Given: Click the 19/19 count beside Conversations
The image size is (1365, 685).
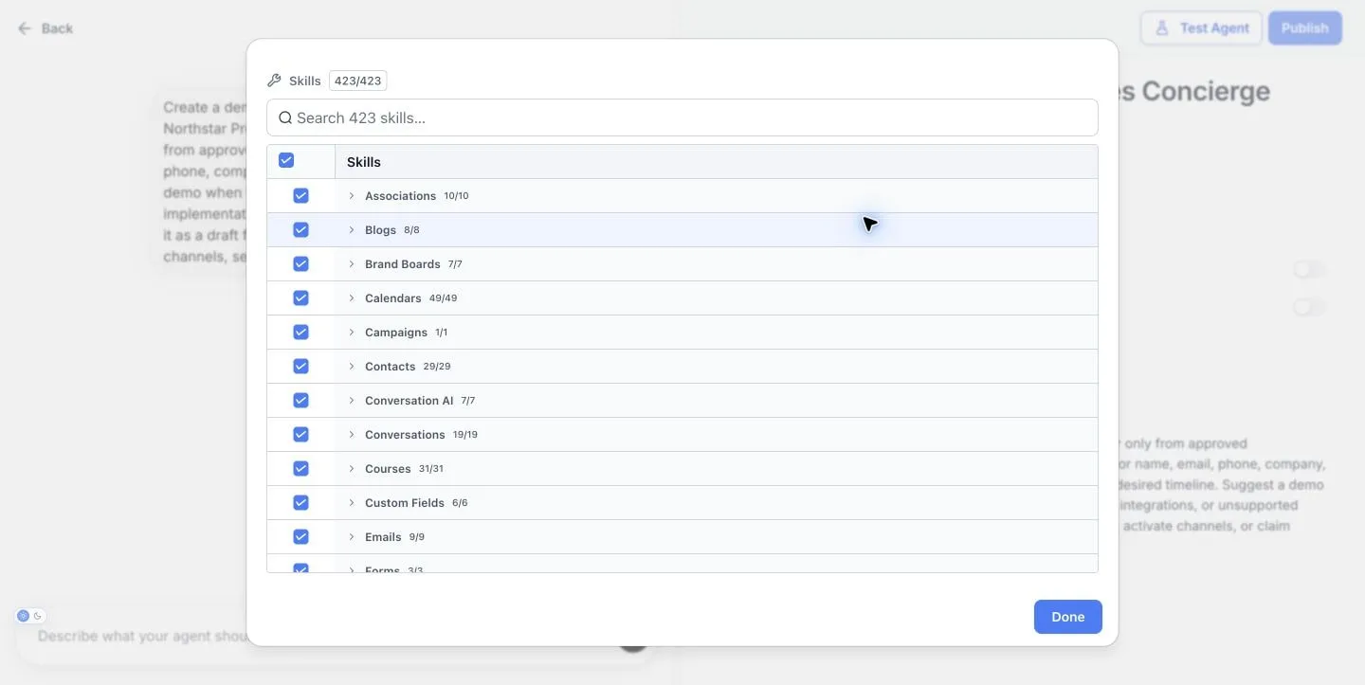Looking at the screenshot, I should (465, 435).
